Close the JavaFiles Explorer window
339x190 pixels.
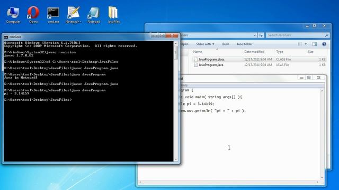pyautogui.click(x=324, y=26)
